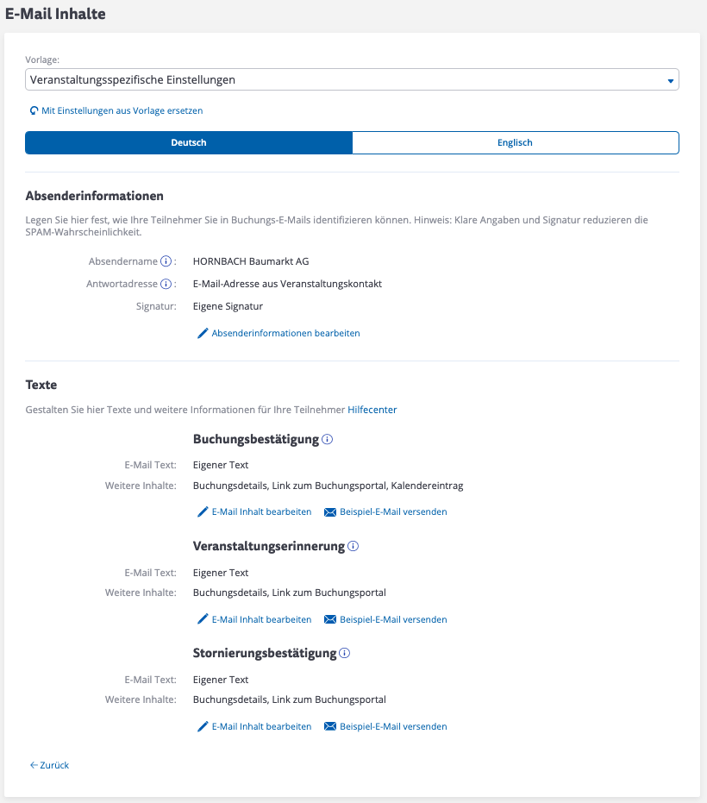Click info icon beside Veranstaltungserinnerung heading
Viewport: 707px width, 803px height.
pos(353,547)
